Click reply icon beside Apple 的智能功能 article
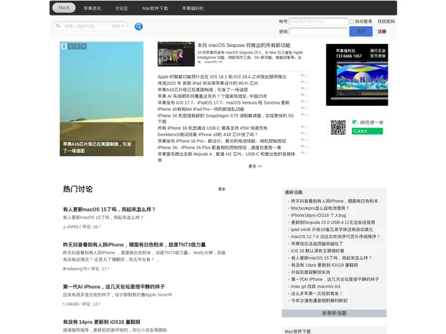This screenshot has height=334, width=446. (303, 75)
